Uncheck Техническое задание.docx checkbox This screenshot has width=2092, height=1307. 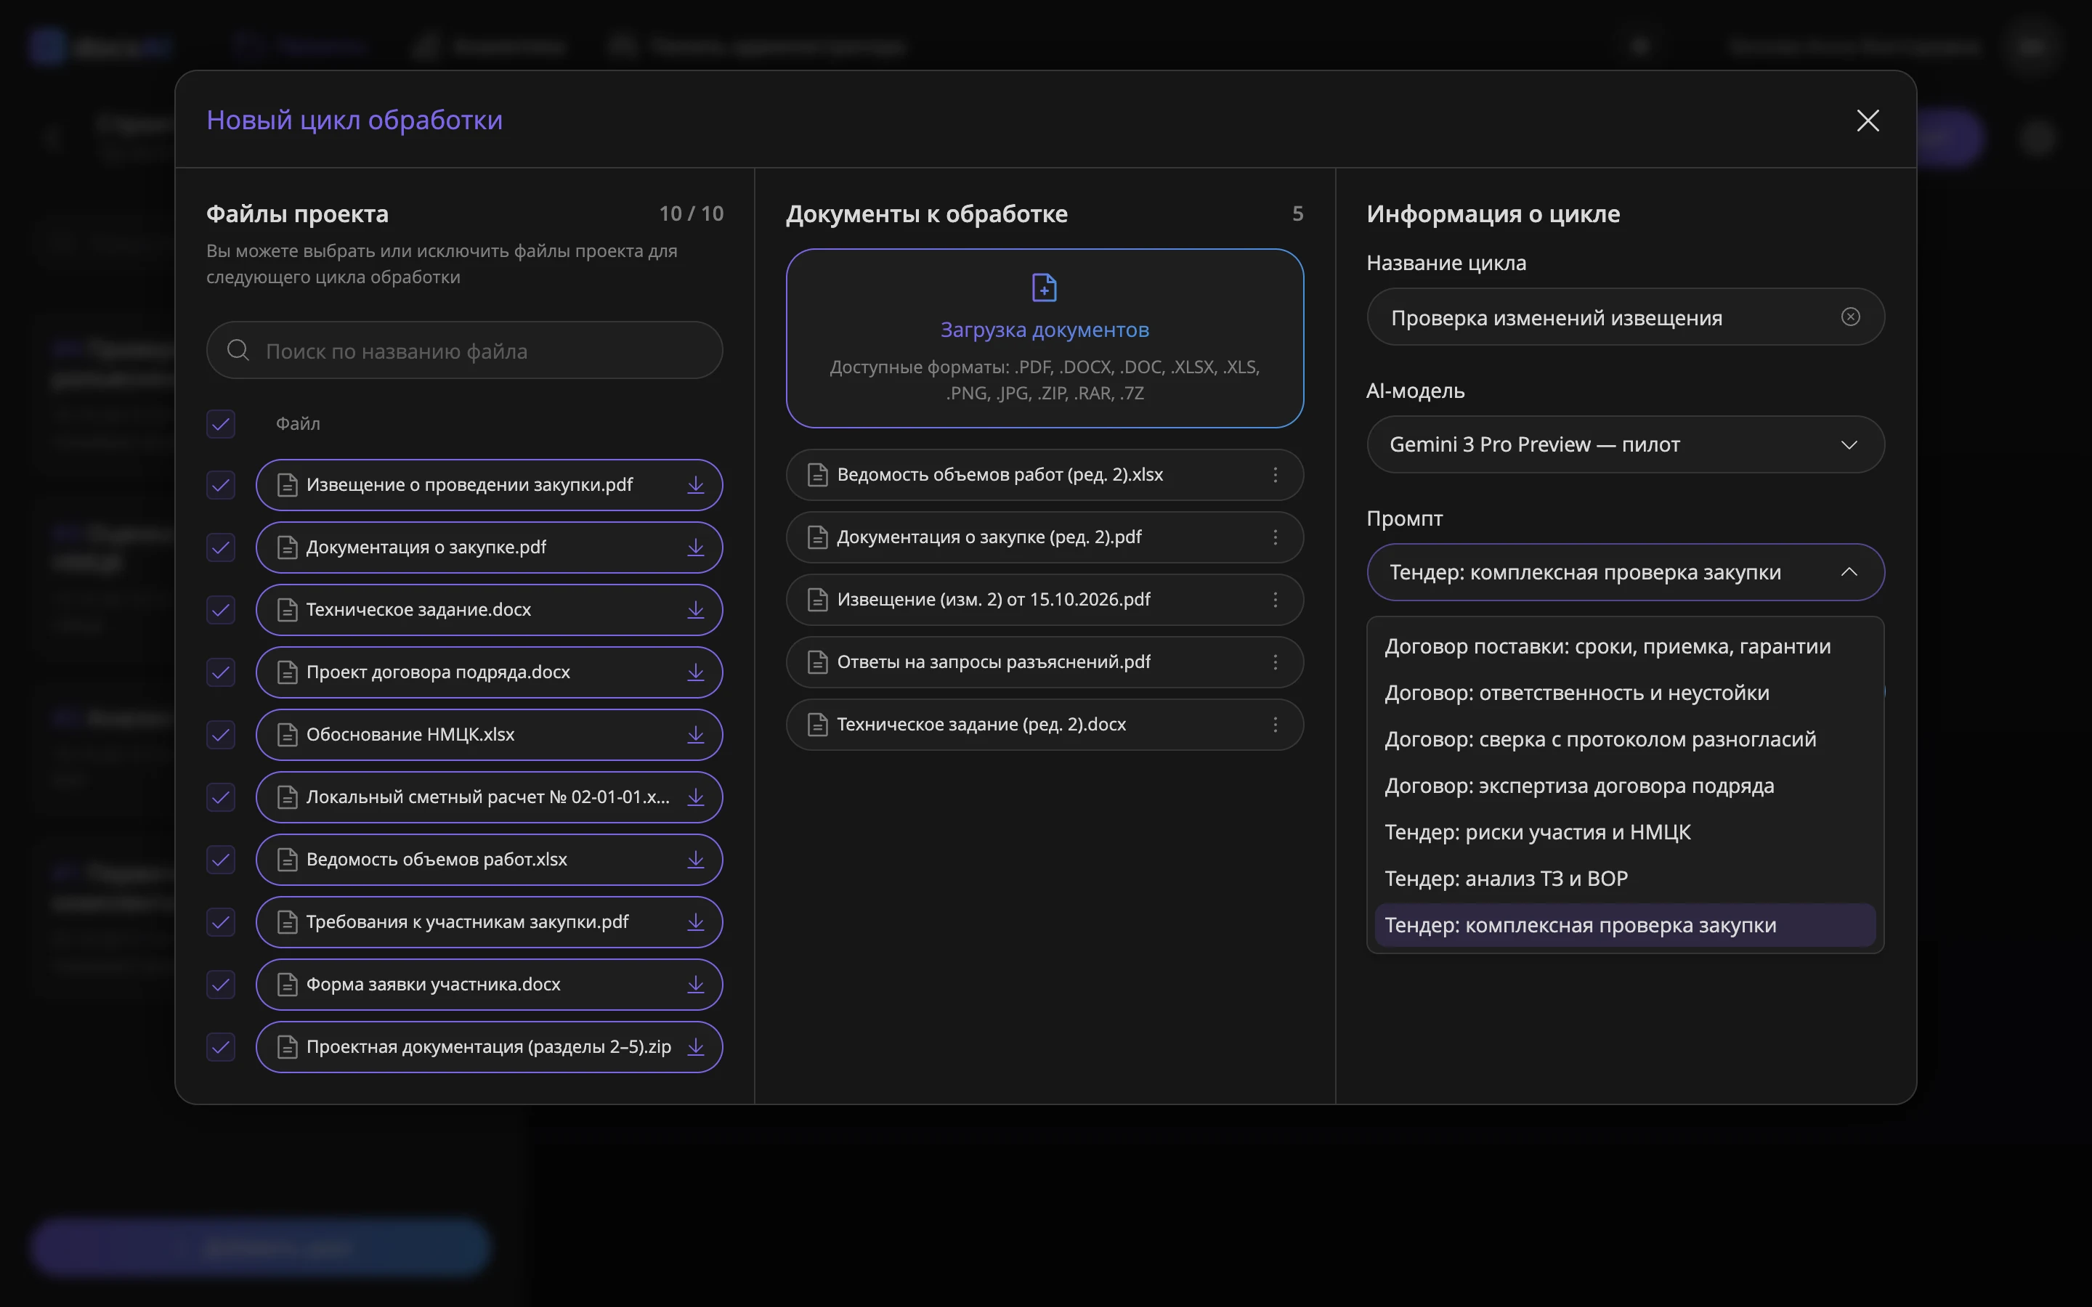(x=220, y=610)
